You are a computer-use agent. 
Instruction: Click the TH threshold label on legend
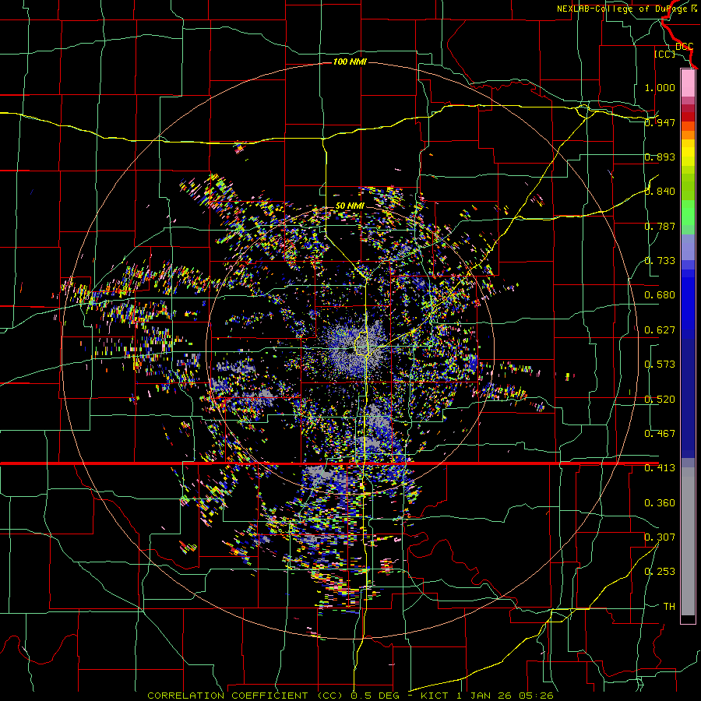(x=669, y=607)
